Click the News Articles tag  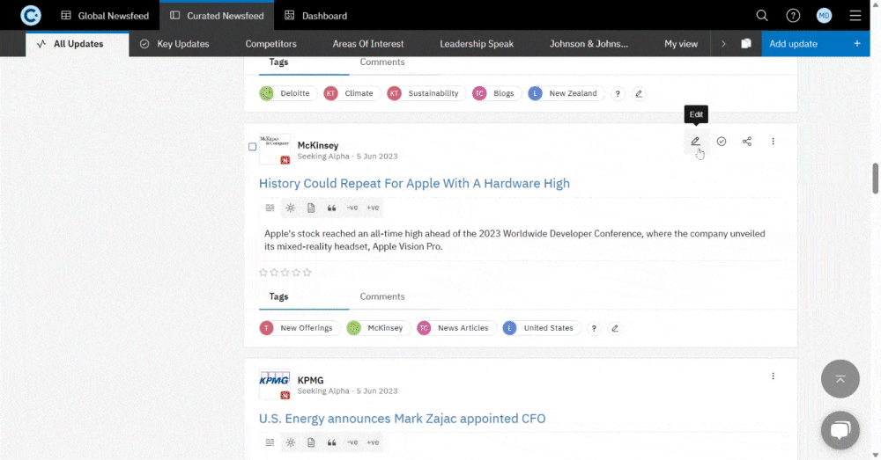pyautogui.click(x=456, y=328)
